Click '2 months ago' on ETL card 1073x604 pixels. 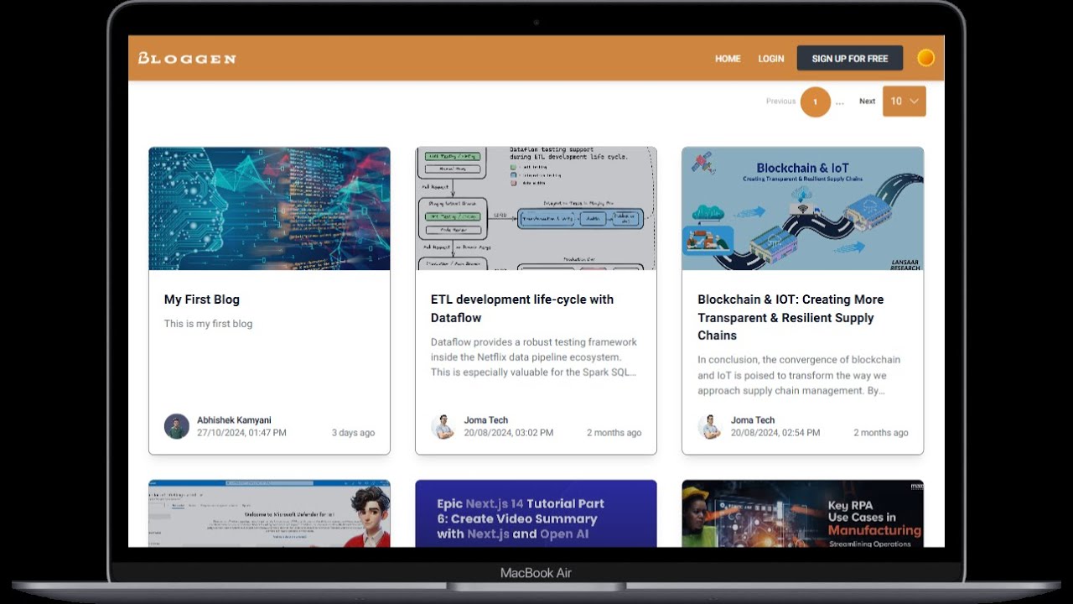coord(614,433)
